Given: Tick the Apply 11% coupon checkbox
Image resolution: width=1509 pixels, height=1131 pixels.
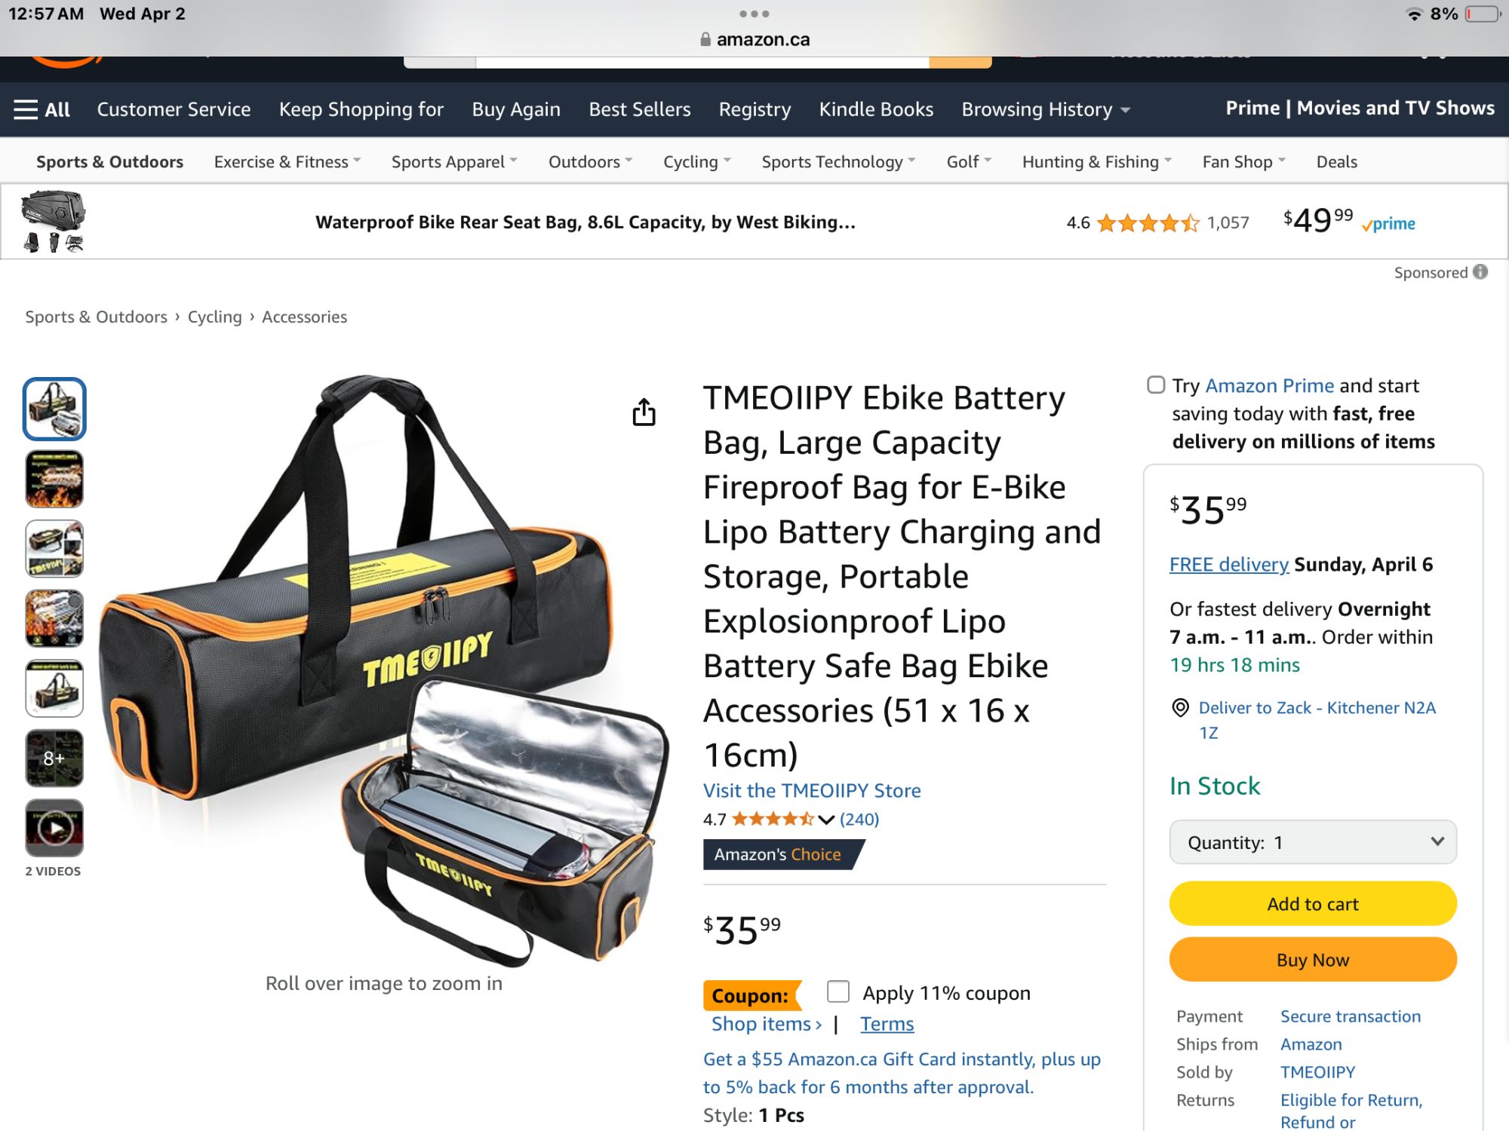Looking at the screenshot, I should coord(838,992).
